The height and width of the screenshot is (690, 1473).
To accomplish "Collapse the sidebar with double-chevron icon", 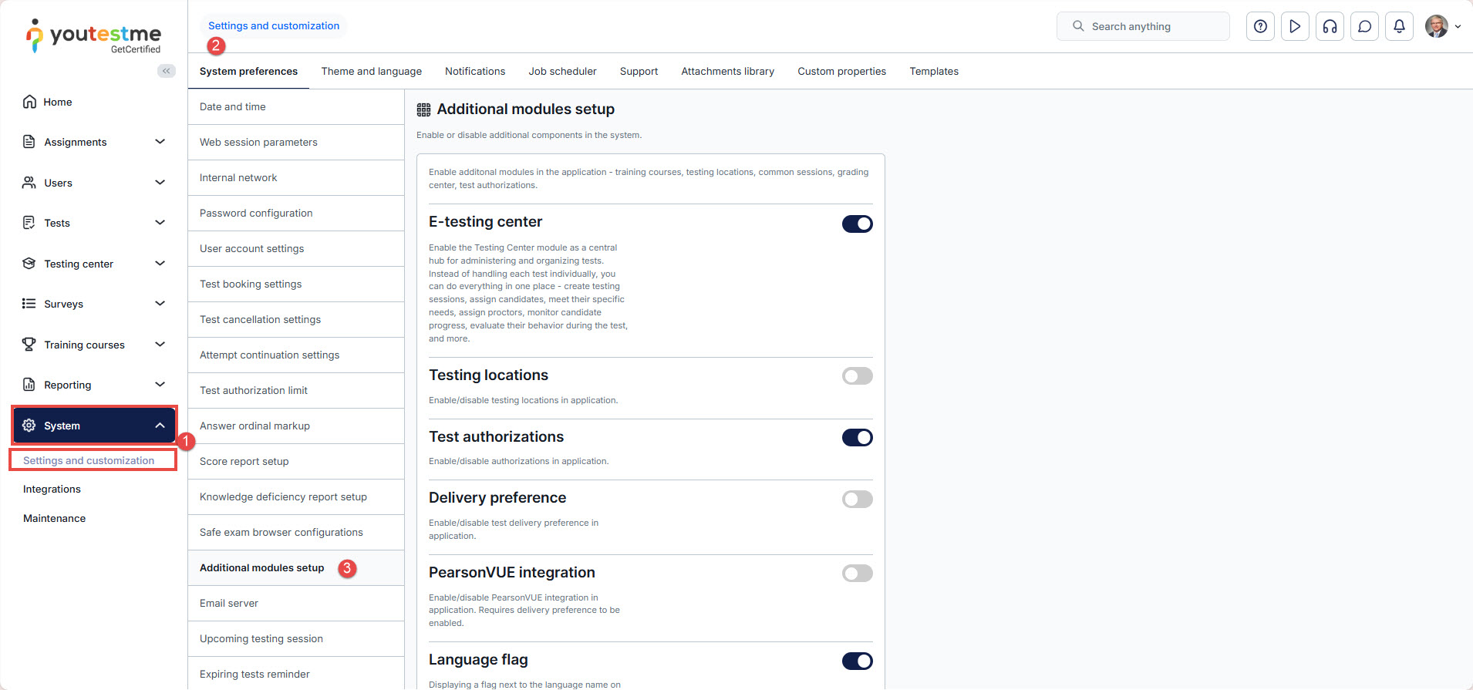I will click(x=166, y=71).
